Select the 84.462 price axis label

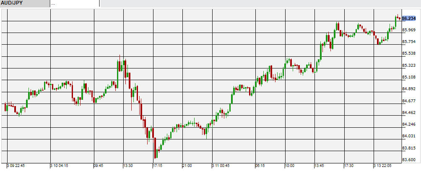[408, 113]
